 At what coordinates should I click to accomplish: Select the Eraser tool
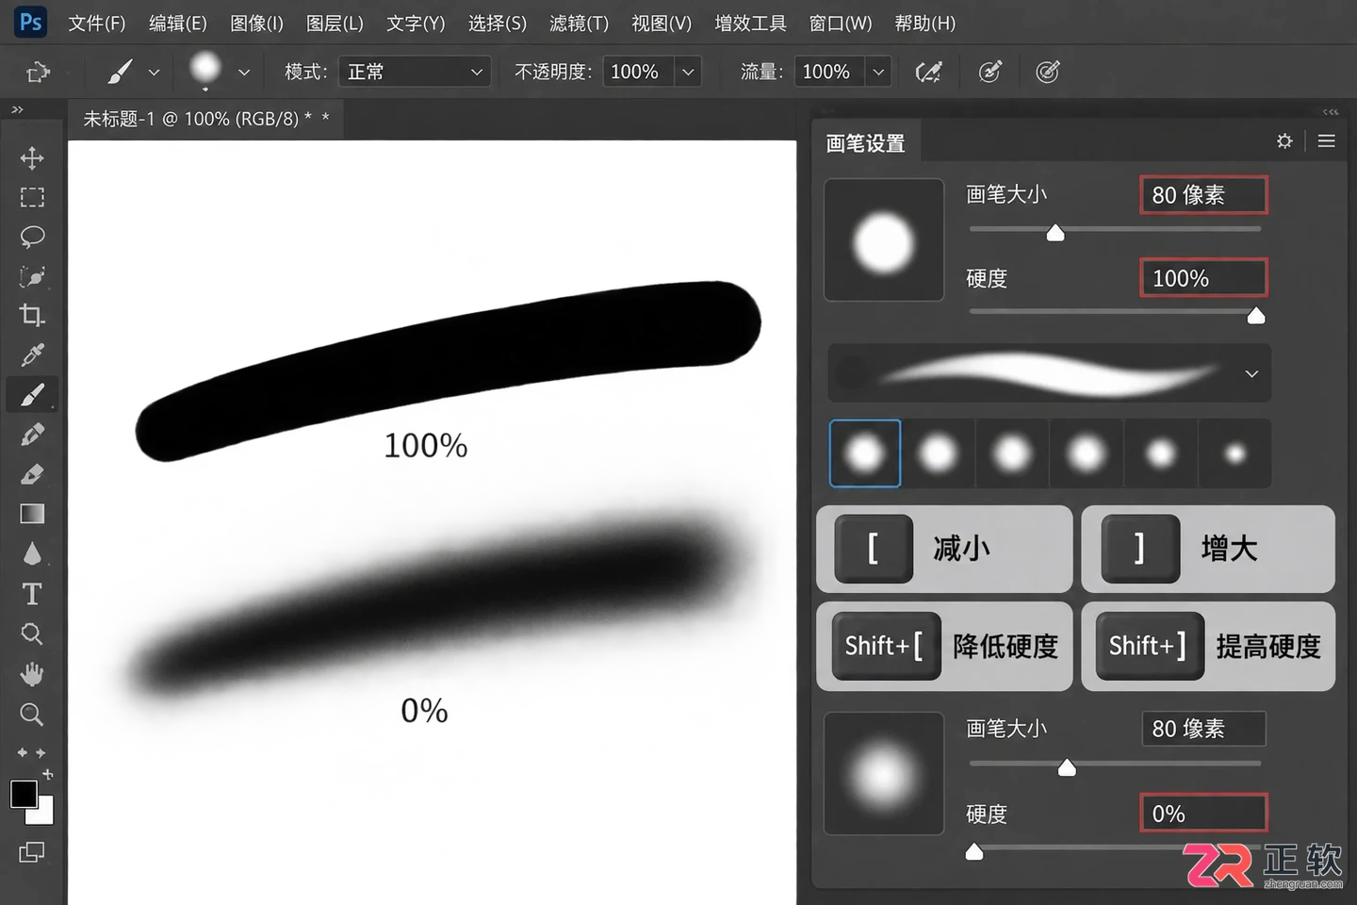pos(32,474)
